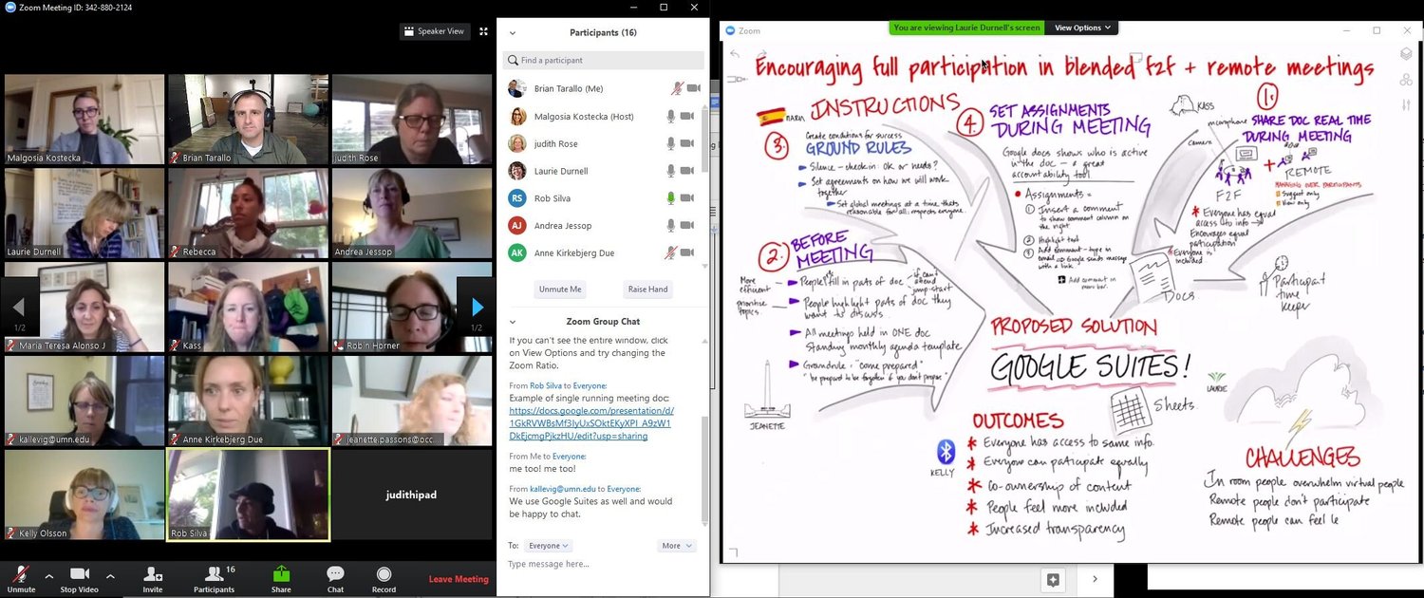The width and height of the screenshot is (1424, 598).
Task: Toggle Brian Tarallo's camera icon in list
Action: [x=694, y=88]
